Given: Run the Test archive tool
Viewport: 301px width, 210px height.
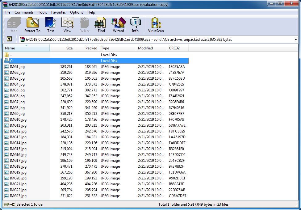Looking at the screenshot, I should 51,25.
